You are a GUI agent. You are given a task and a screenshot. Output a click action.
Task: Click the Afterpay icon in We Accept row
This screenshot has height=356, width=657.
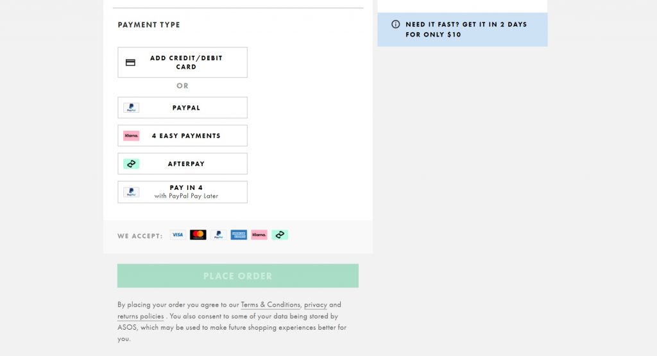coord(280,235)
